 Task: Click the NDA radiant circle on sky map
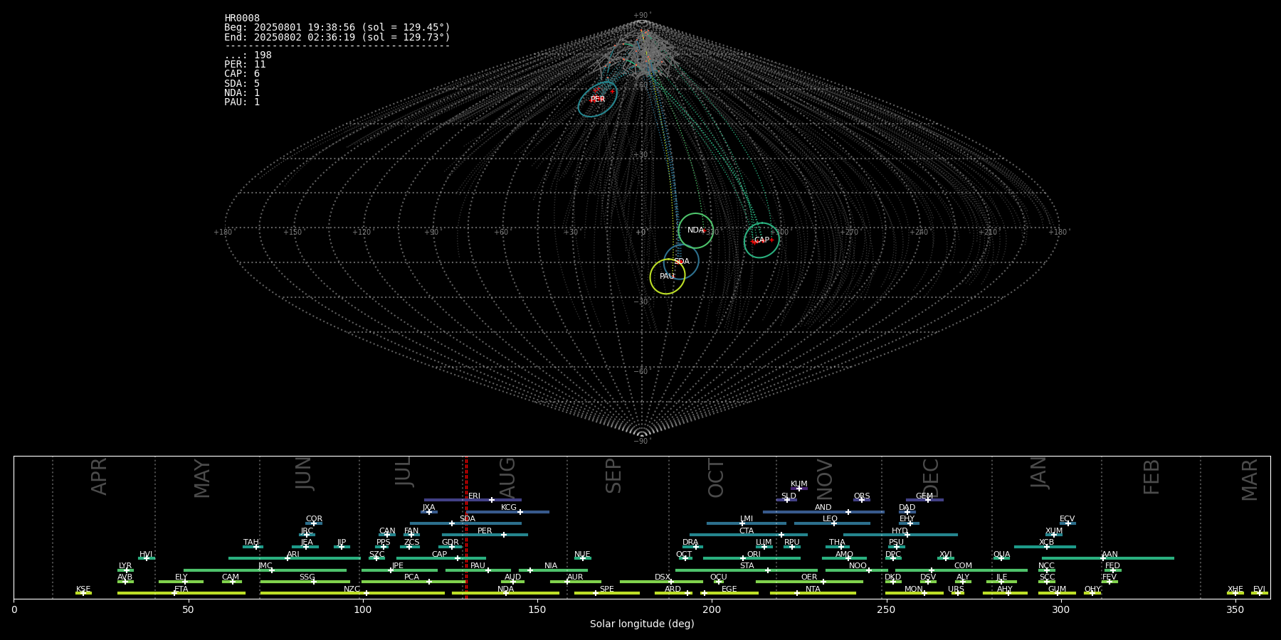coord(695,230)
